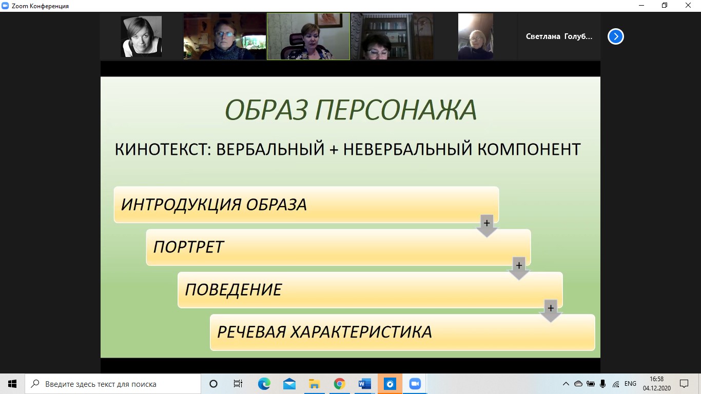The width and height of the screenshot is (701, 394).
Task: Select the highlighted active speaker video thumbnail
Action: tap(308, 36)
